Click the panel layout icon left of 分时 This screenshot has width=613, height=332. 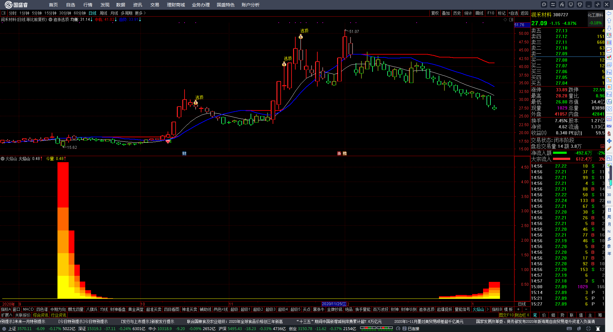coord(4,13)
